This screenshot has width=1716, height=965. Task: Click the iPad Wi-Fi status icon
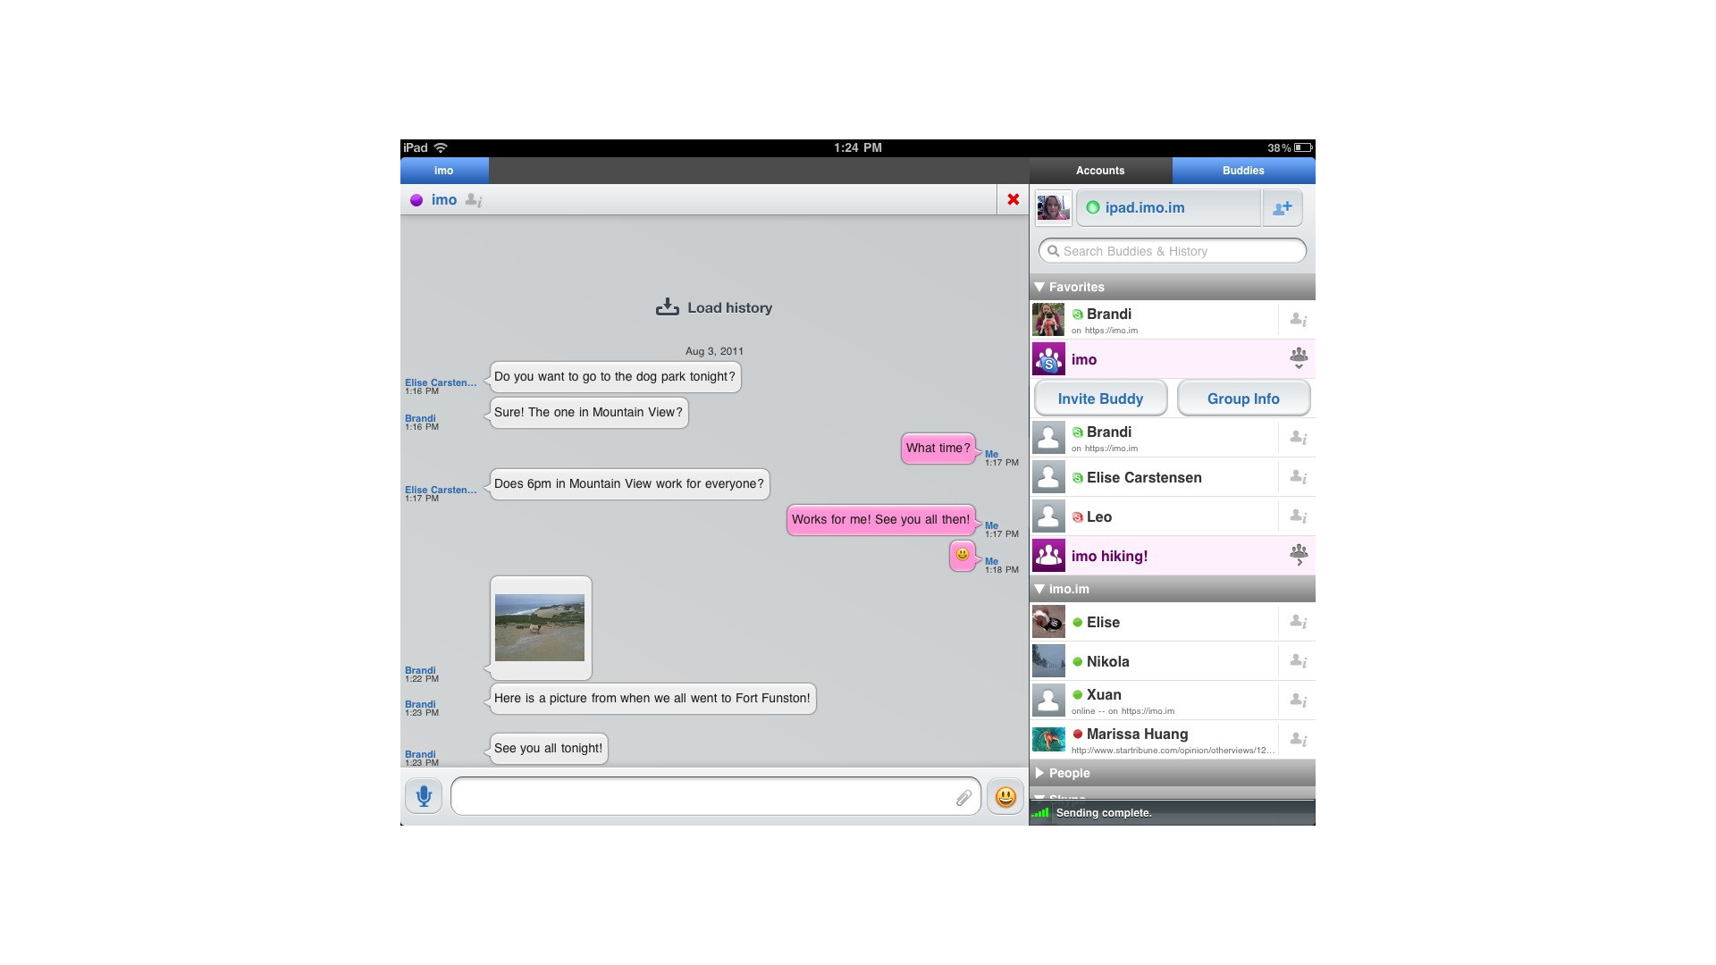441,147
